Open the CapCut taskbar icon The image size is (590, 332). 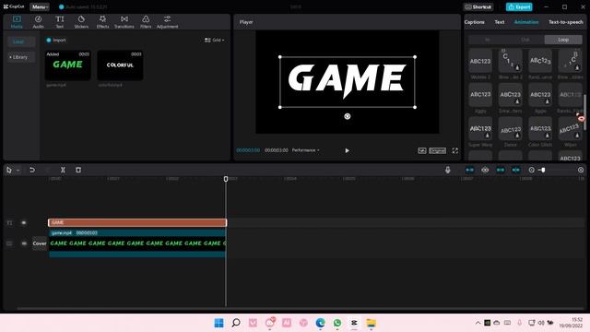tap(354, 323)
